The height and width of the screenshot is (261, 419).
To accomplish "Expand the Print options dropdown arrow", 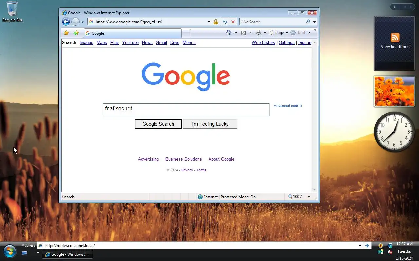I will pyautogui.click(x=265, y=33).
